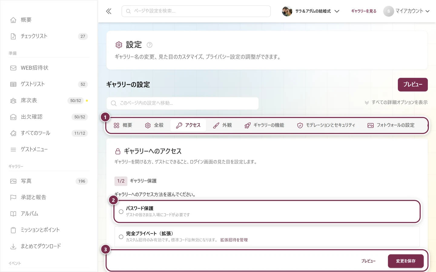Click the large プレビュー button near heading

pyautogui.click(x=413, y=85)
